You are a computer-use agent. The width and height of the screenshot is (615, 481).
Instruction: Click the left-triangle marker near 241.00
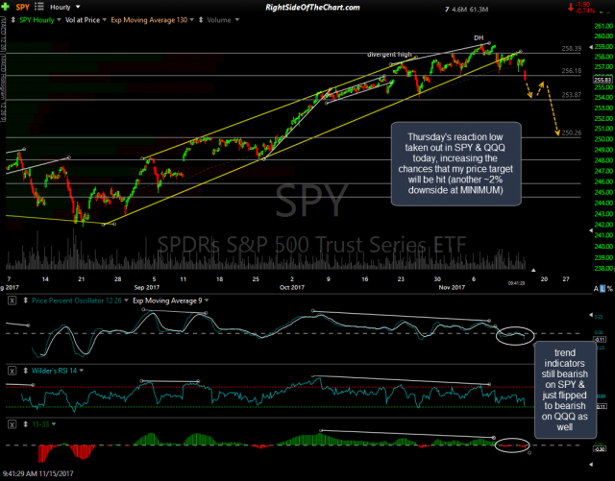(x=591, y=230)
